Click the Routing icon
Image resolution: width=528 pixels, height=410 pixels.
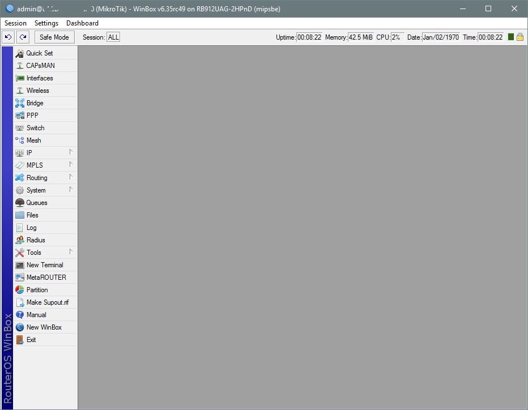pyautogui.click(x=20, y=178)
